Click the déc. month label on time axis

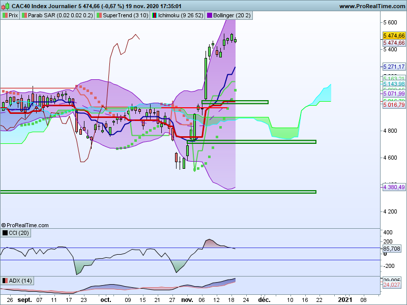264,300
